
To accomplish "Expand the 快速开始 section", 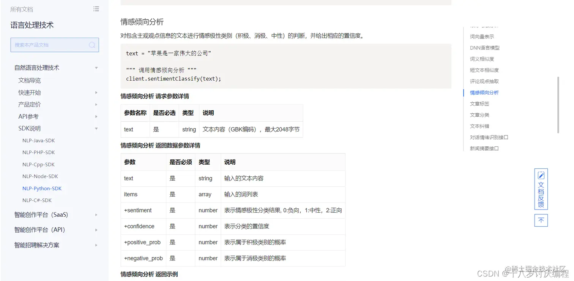I will tap(96, 92).
